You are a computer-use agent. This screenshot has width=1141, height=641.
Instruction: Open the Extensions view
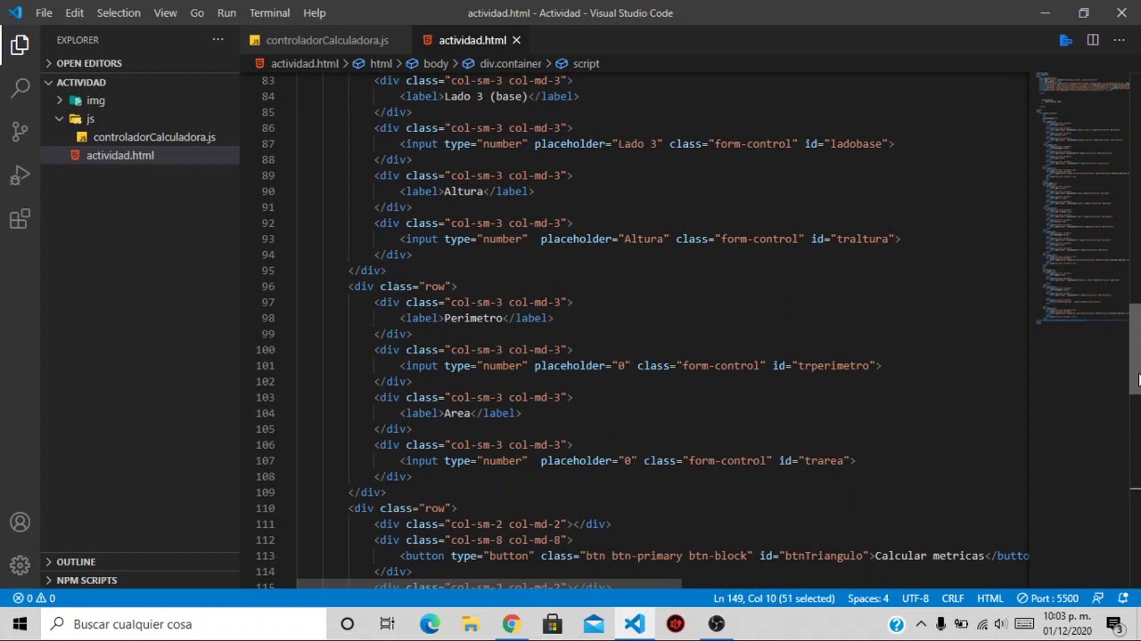point(20,219)
